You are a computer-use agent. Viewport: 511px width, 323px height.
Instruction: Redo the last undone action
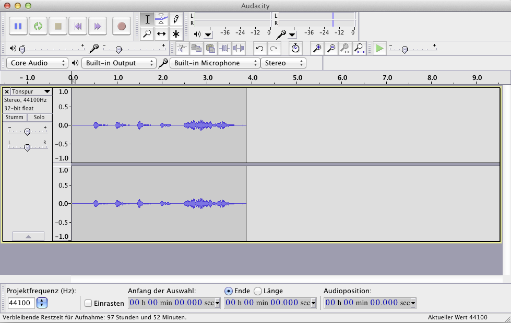tap(274, 49)
